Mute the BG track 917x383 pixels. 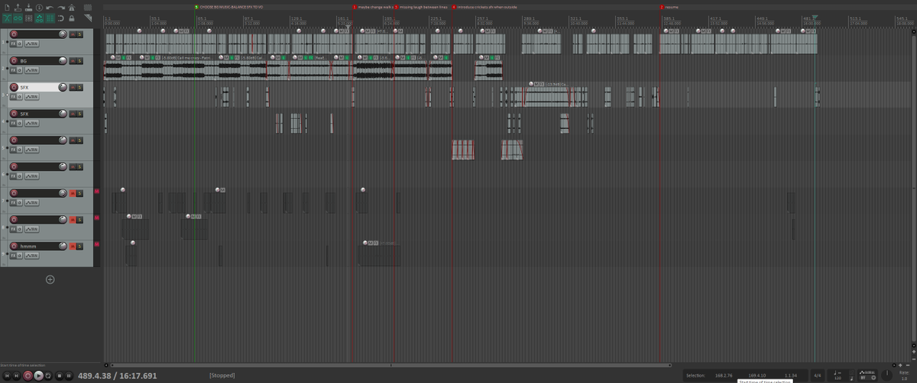pos(73,61)
